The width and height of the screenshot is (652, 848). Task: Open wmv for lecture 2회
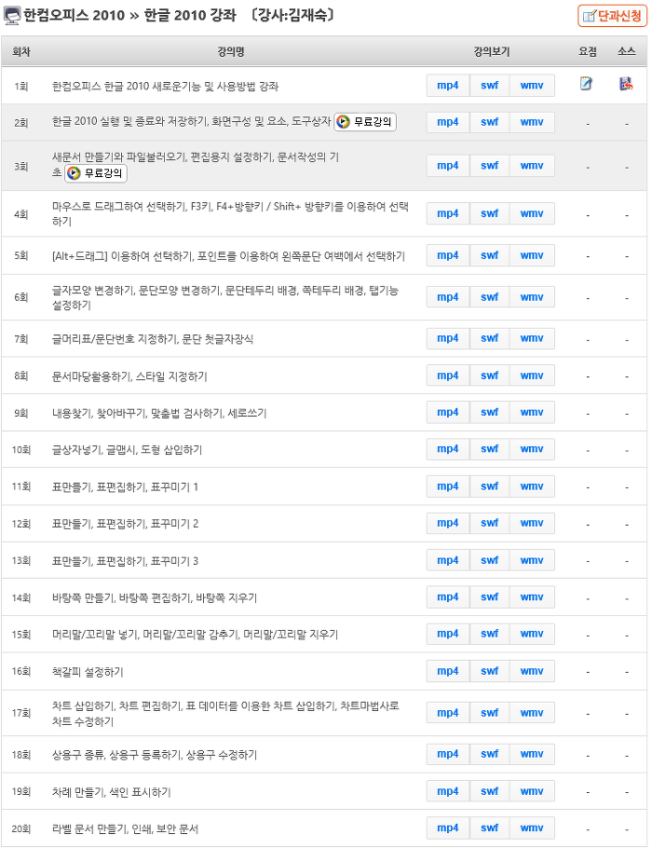pos(532,122)
